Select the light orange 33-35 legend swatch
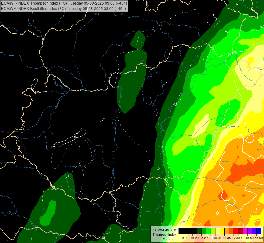Viewport: 264px width, 243px height. [x=227, y=231]
